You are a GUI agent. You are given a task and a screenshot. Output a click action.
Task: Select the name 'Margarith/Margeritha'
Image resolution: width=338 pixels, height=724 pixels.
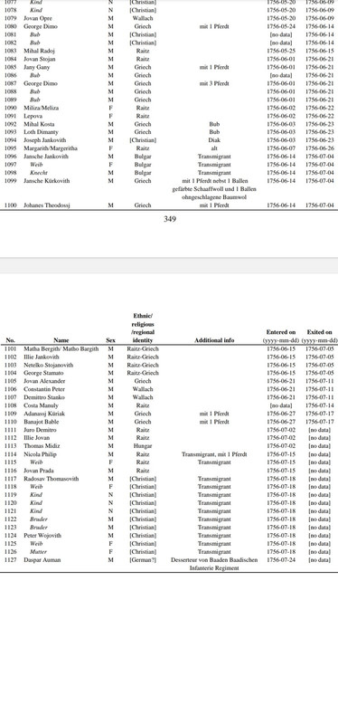51,148
